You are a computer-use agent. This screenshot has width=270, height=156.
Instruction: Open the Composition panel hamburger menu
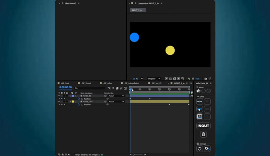coord(161,3)
